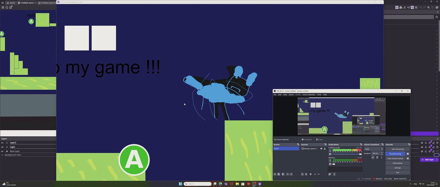Open the Scene Collection menu in OBS
The image size is (440, 187).
click(x=309, y=95)
